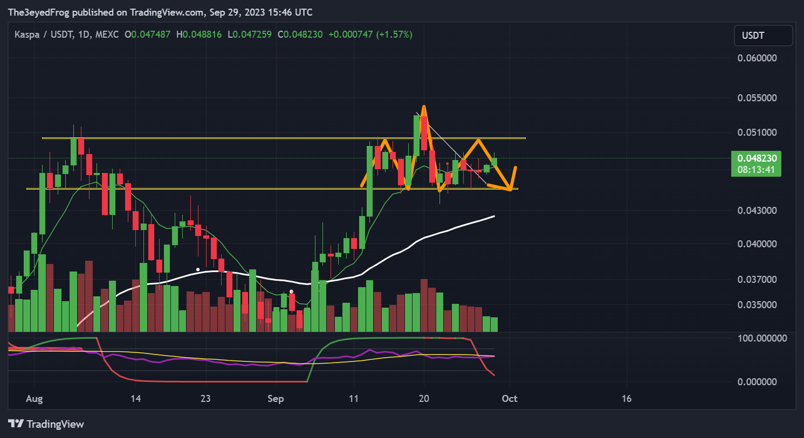Click the 100.000000 indicator axis label
The image size is (804, 438).
[x=762, y=338]
